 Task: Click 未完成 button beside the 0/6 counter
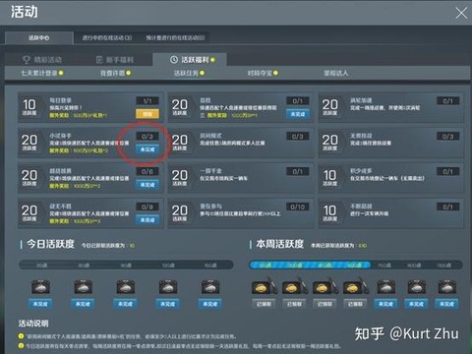click(x=147, y=185)
